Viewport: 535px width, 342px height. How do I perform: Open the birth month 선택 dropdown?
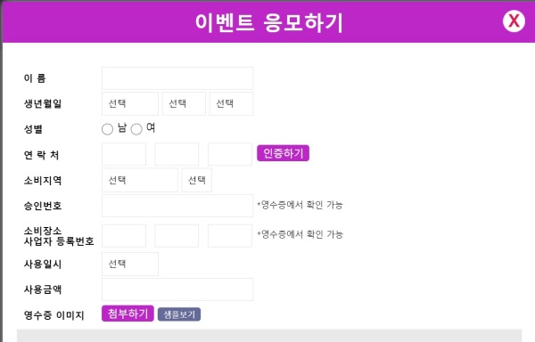[x=184, y=103]
